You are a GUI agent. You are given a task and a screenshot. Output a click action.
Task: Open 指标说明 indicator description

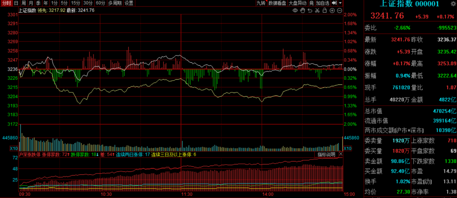(x=326, y=154)
